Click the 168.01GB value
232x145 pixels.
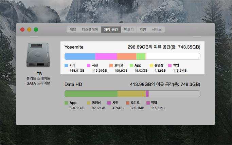click(x=77, y=71)
